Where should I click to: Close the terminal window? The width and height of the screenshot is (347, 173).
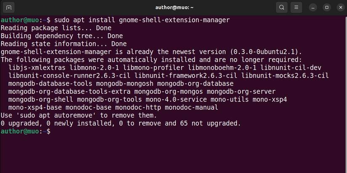[x=339, y=8]
